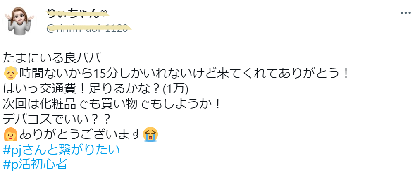The image size is (415, 174).
Task: Open the crossed-out display name profile link
Action: 74,13
